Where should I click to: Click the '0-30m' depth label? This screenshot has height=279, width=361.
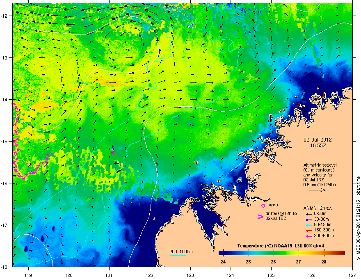tap(320, 214)
